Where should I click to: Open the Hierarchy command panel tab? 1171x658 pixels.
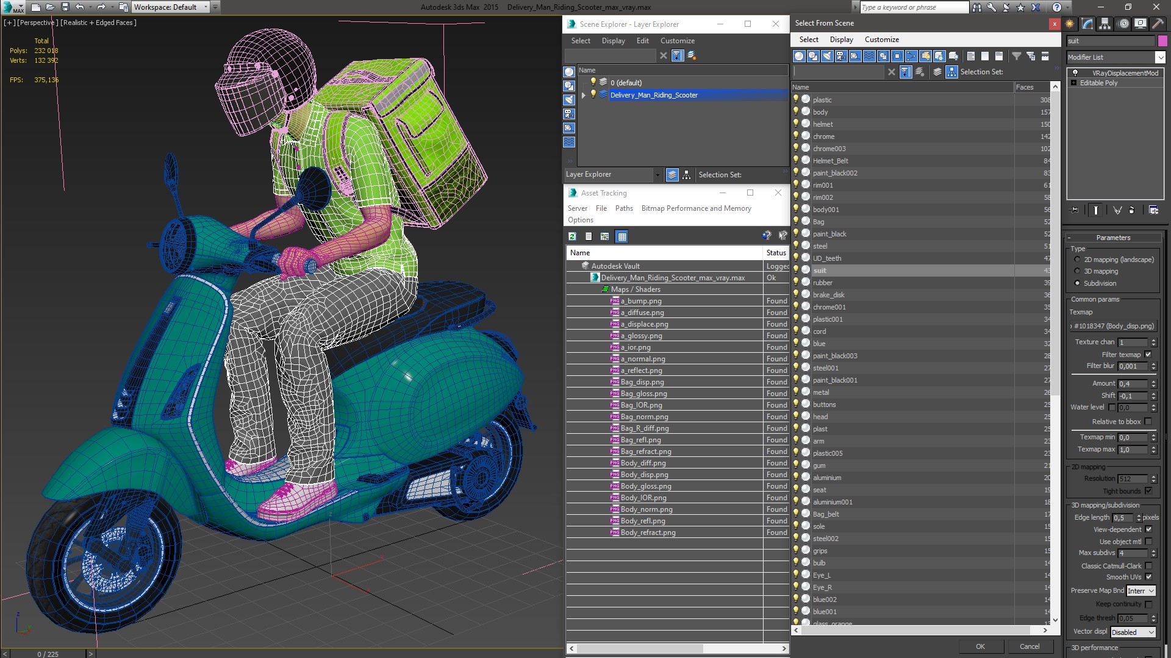coord(1105,24)
